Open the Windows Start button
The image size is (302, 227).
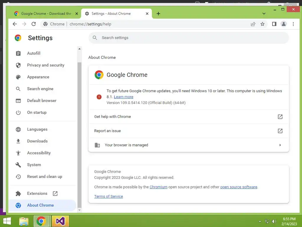pos(7,221)
